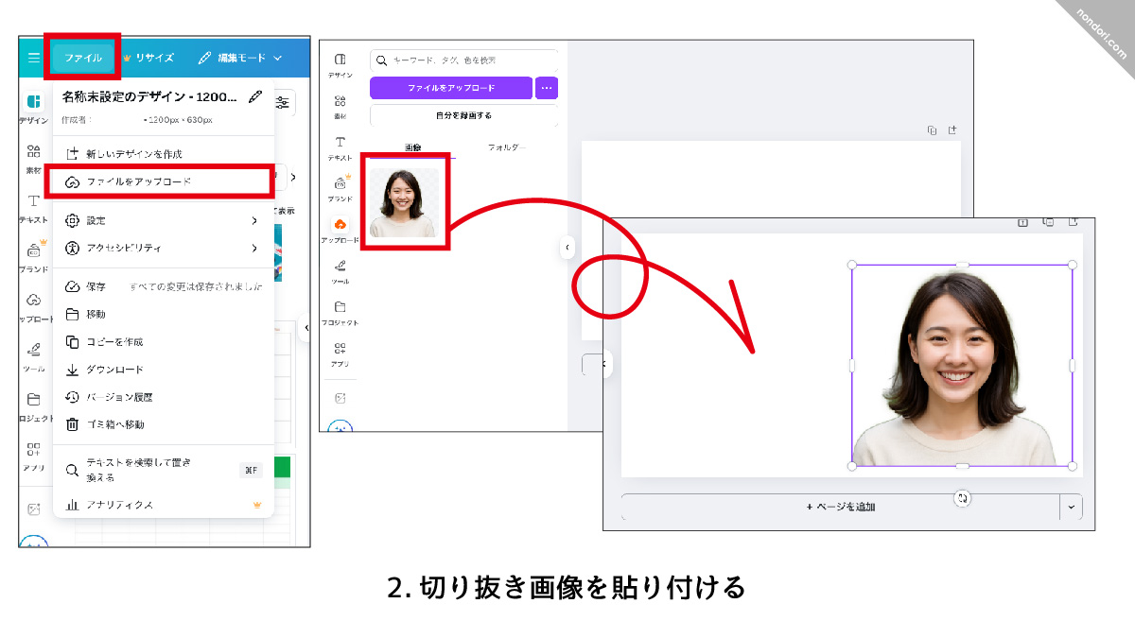Click the purple three-dots more button
Screen dimensions: 1135x638
547,88
